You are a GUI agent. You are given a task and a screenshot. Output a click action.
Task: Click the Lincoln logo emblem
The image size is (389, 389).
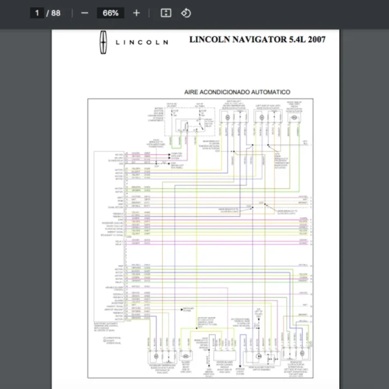[x=102, y=41]
